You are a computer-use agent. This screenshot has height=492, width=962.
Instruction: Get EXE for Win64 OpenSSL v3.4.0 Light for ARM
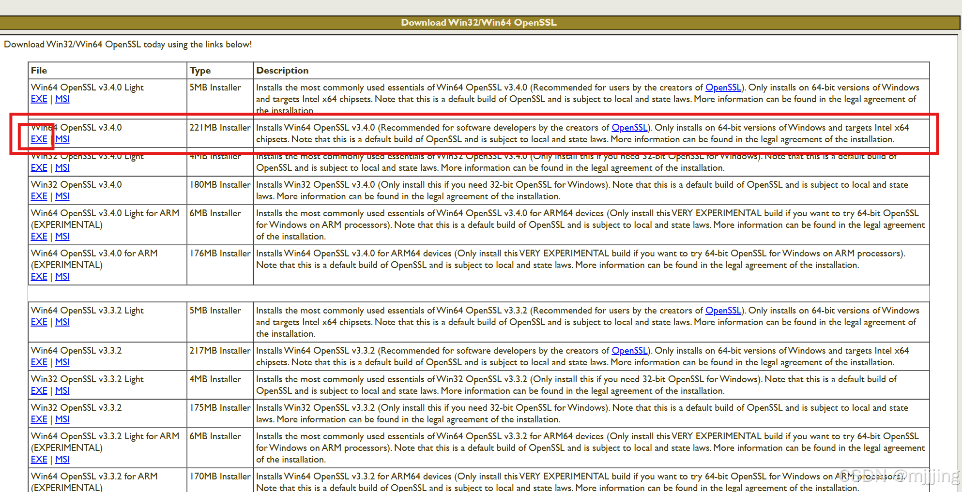pyautogui.click(x=39, y=237)
